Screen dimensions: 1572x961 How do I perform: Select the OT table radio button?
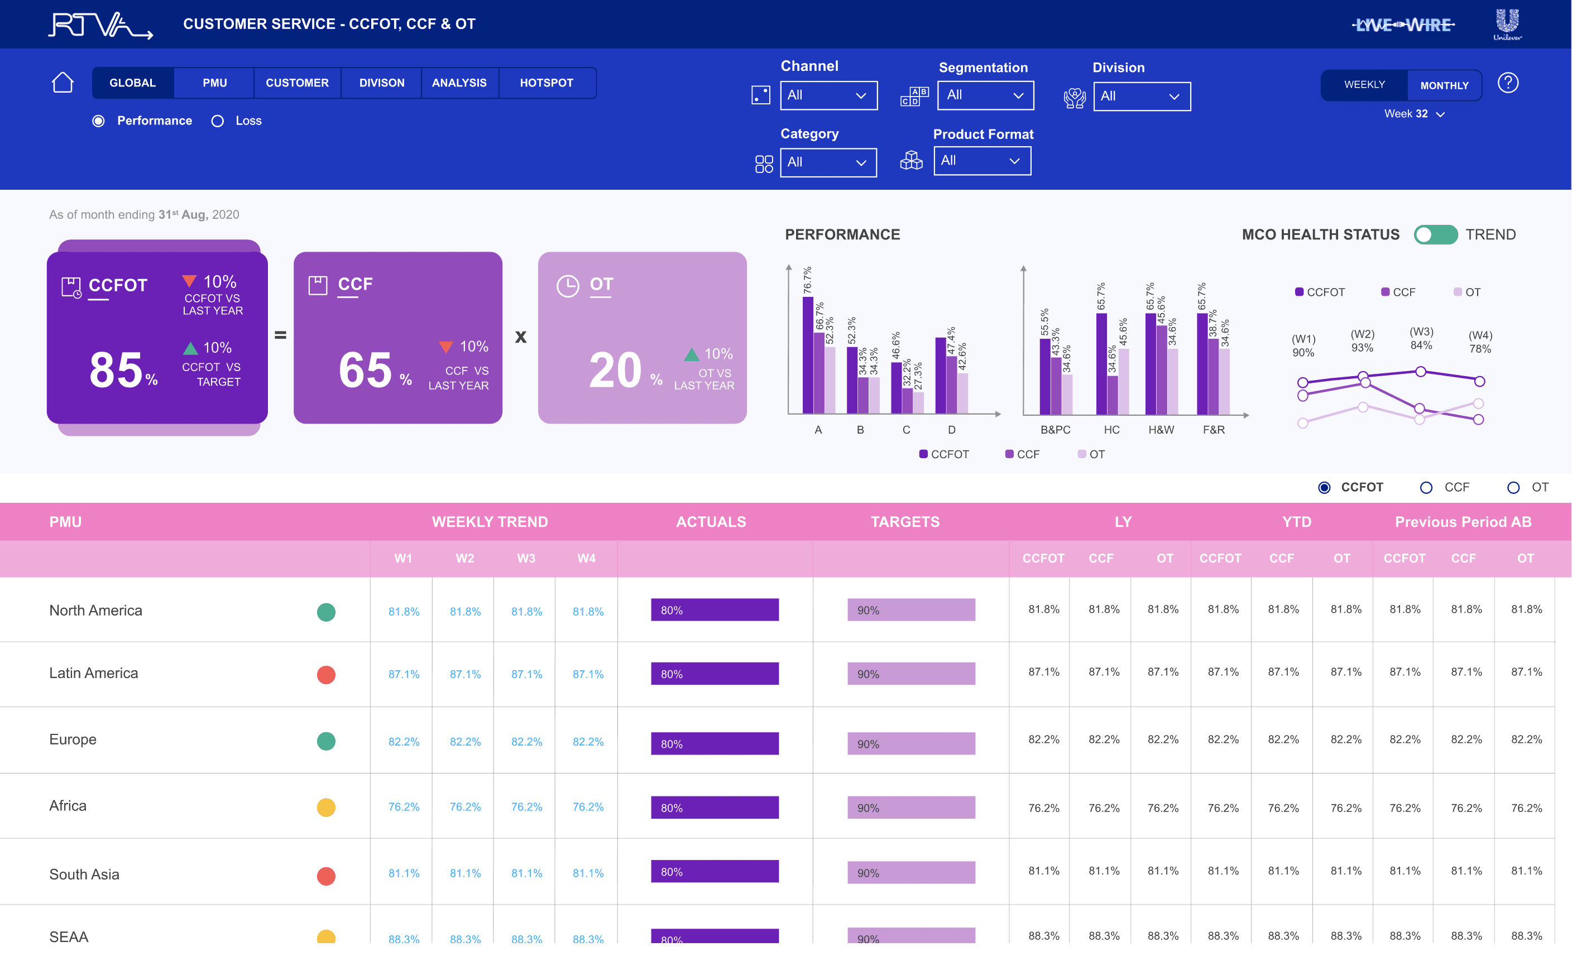pos(1513,487)
